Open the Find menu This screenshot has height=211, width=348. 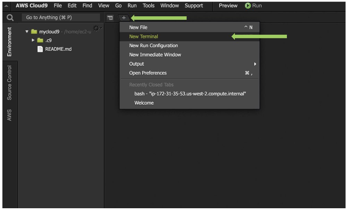coord(87,6)
